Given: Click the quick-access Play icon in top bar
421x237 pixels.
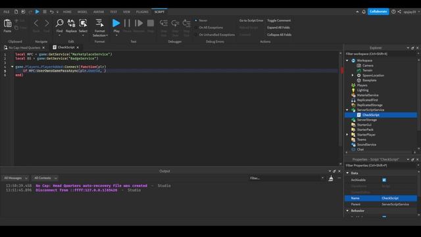Looking at the screenshot, I should point(37,12).
